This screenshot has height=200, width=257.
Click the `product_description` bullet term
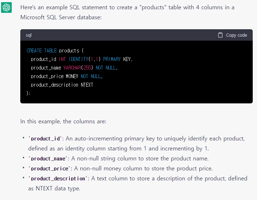[58, 179]
